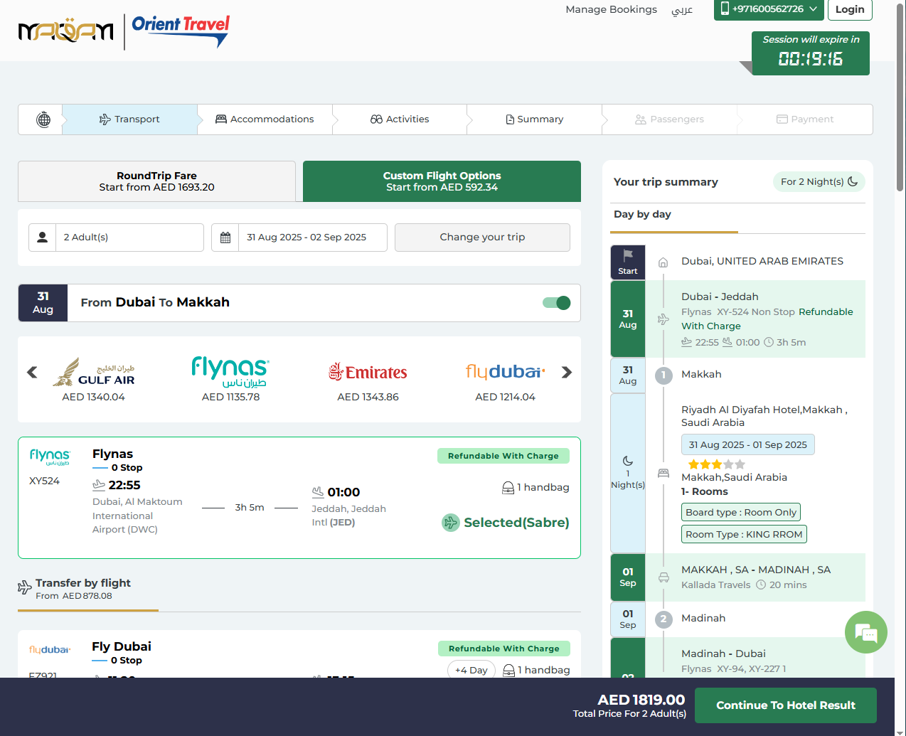Select the Emirates airline logo
Screen dimensions: 906x736
click(x=368, y=371)
